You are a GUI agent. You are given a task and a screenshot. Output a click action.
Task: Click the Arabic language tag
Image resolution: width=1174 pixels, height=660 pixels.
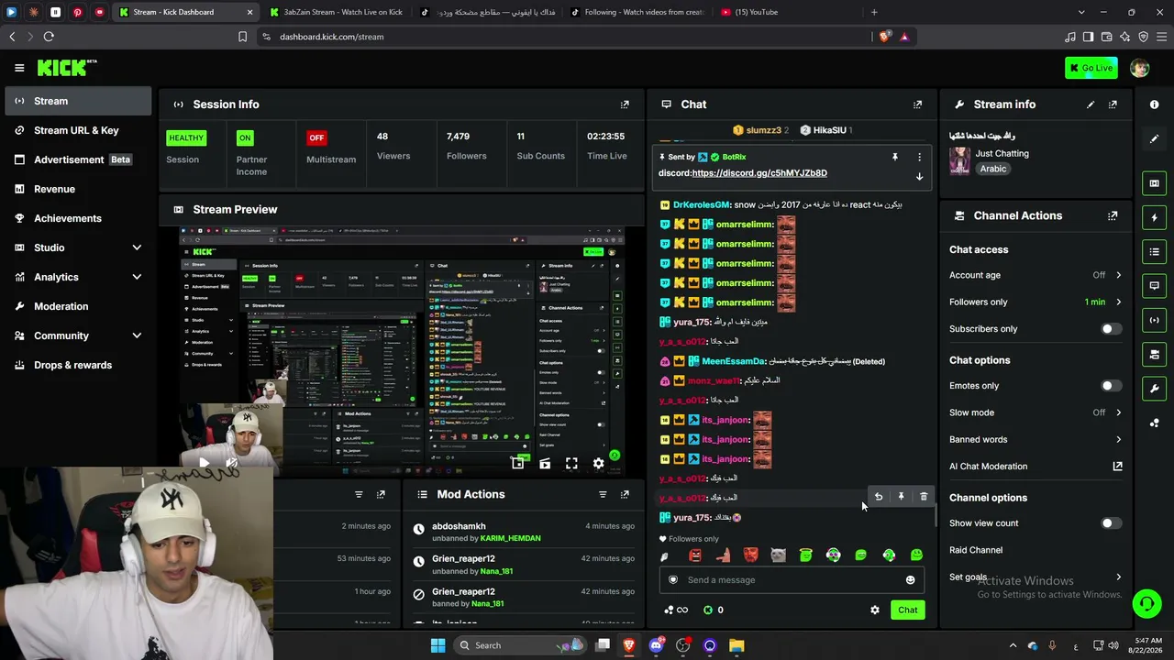coord(993,169)
